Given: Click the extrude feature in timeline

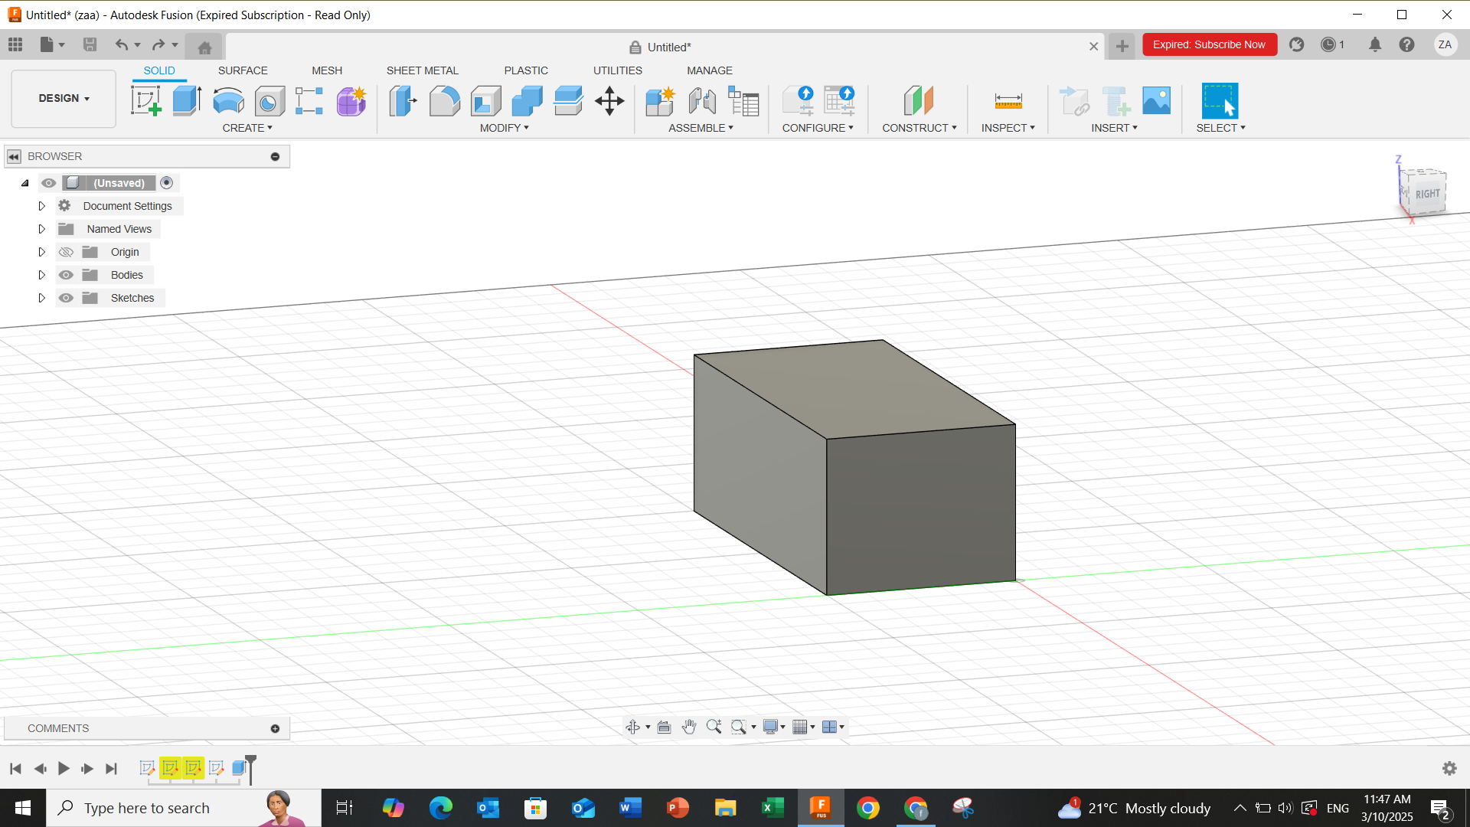Looking at the screenshot, I should [x=239, y=768].
